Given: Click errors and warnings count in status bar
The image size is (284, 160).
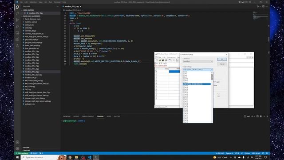Looking at the screenshot, I should [34, 153].
